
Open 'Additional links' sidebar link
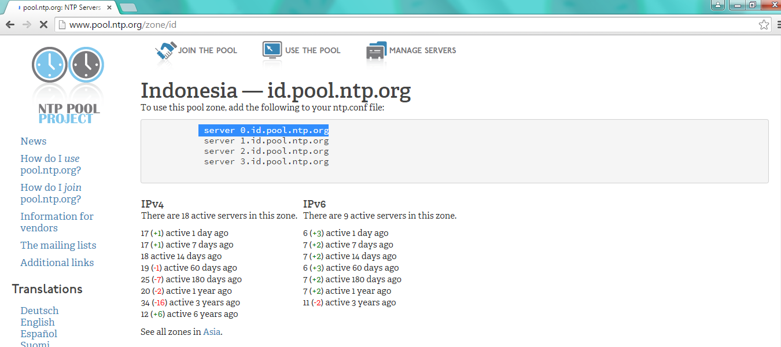click(57, 263)
